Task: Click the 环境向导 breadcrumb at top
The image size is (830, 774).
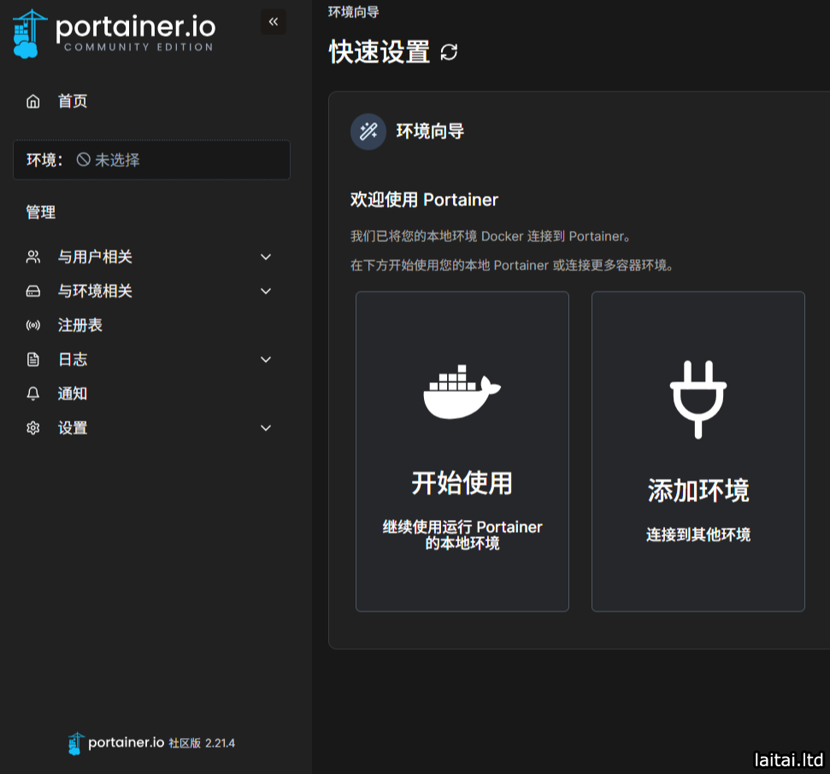Action: [354, 12]
